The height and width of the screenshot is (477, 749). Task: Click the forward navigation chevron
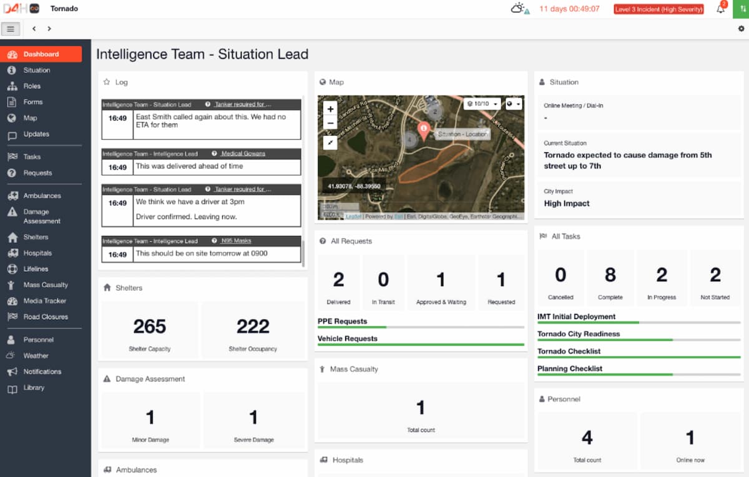(x=49, y=28)
